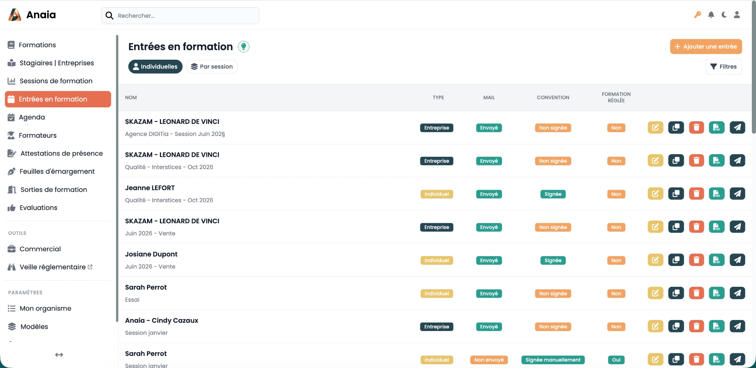Duplicate the Josiane Dupont entry
The height and width of the screenshot is (368, 756).
click(676, 260)
